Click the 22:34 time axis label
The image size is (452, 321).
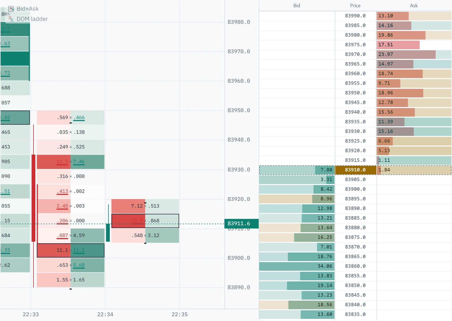(x=105, y=314)
